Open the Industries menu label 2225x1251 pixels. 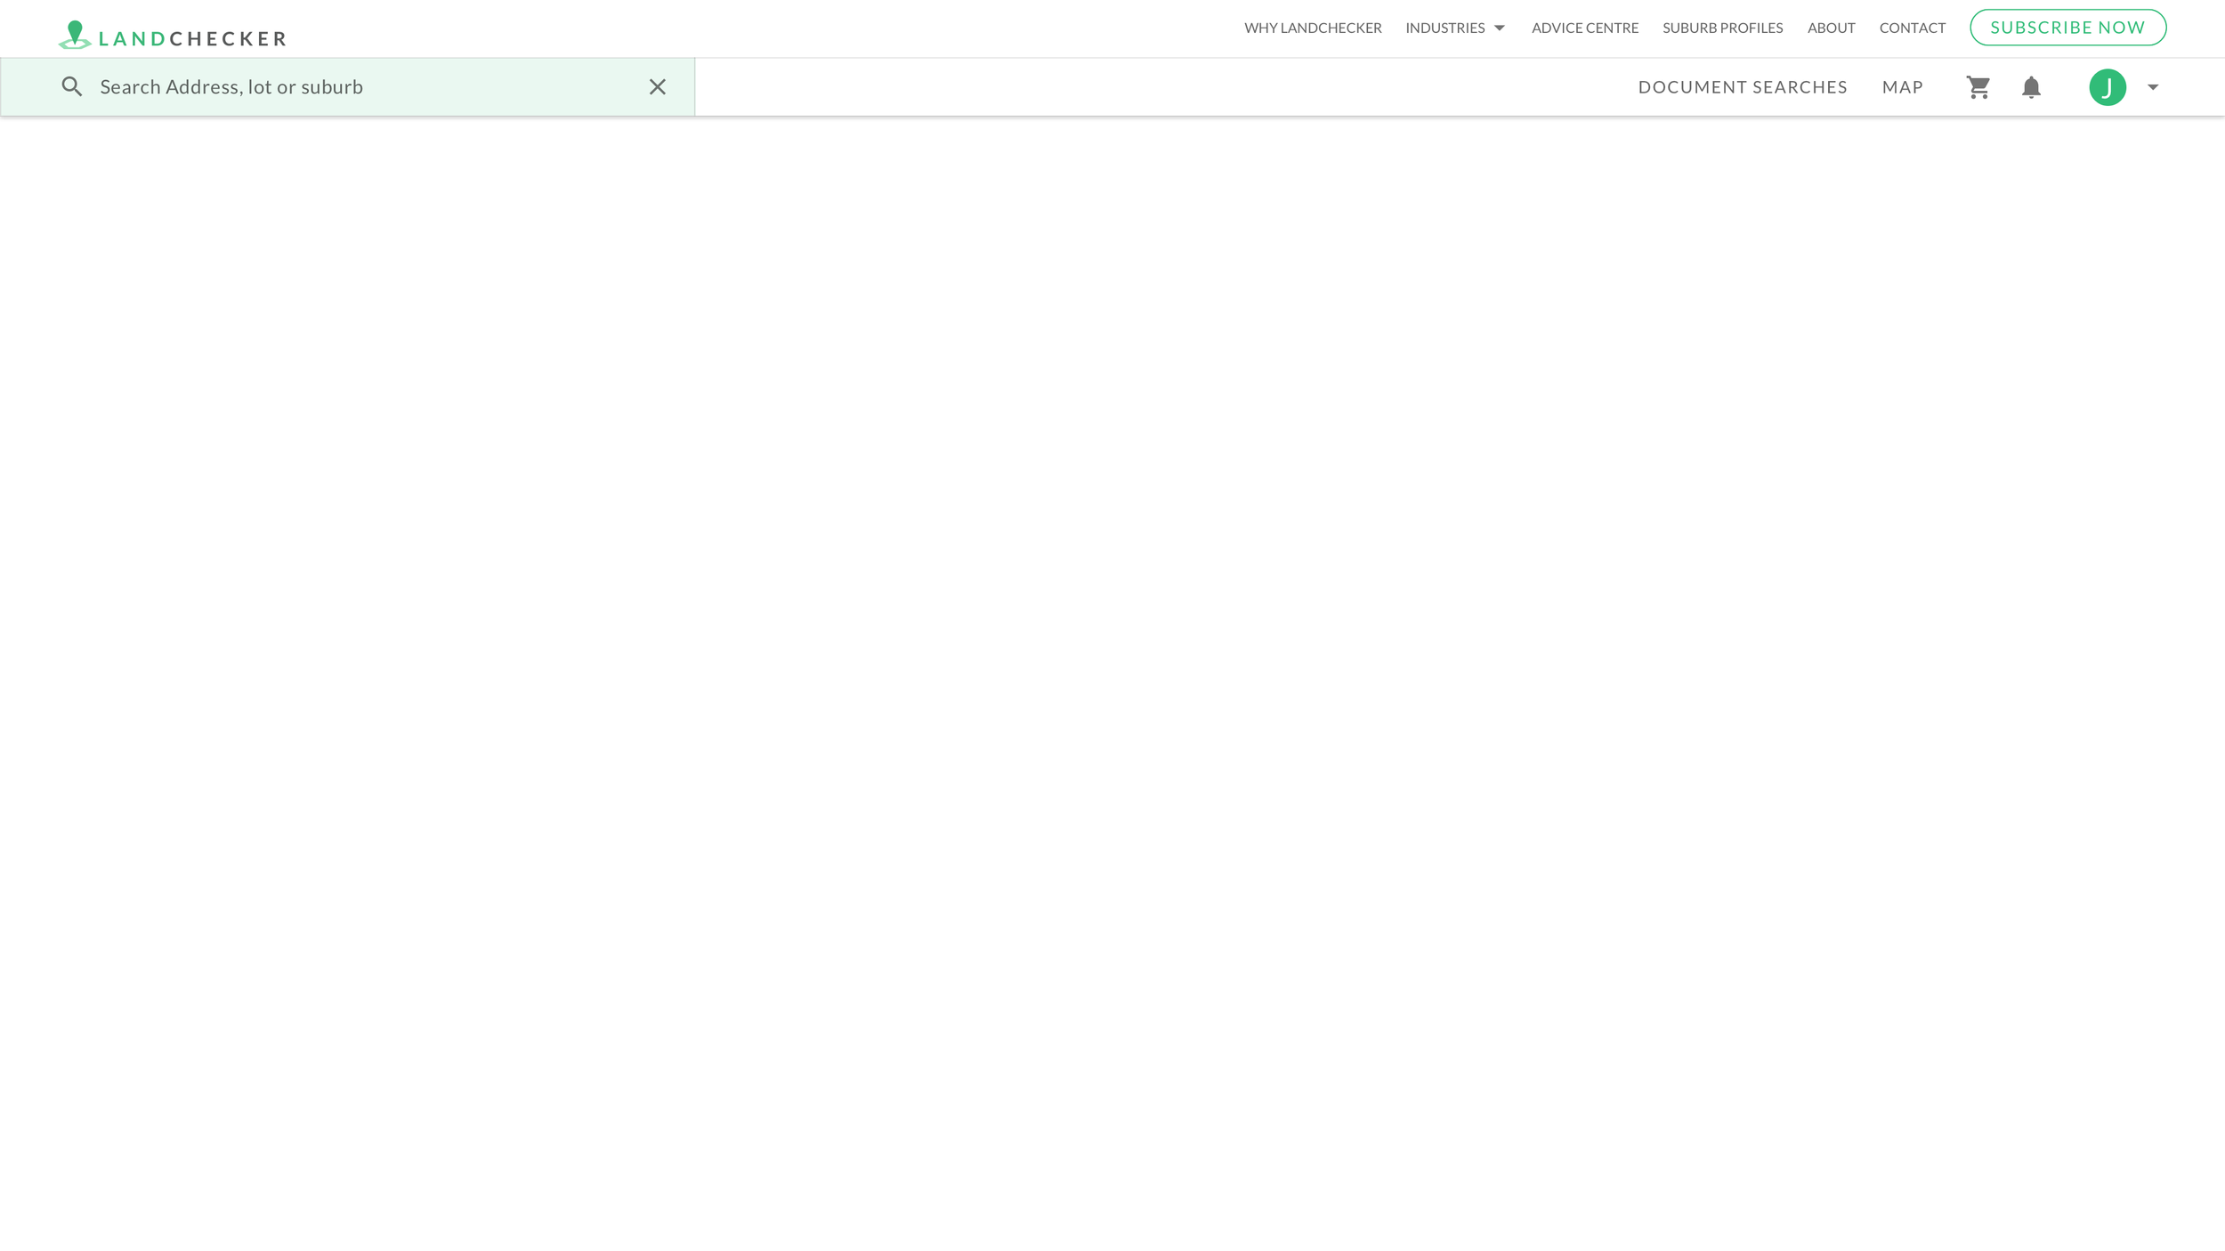(x=1444, y=28)
